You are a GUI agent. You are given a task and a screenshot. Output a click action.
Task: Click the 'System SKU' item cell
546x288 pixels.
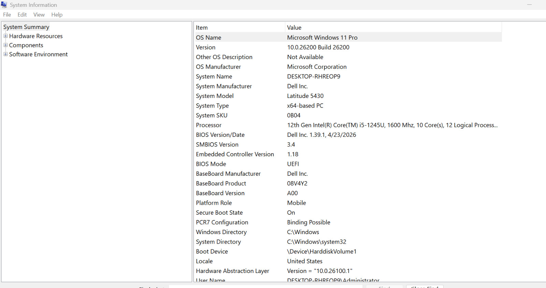212,115
